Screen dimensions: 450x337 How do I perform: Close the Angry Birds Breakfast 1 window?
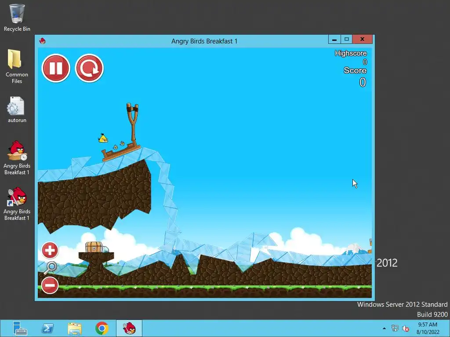coord(362,39)
